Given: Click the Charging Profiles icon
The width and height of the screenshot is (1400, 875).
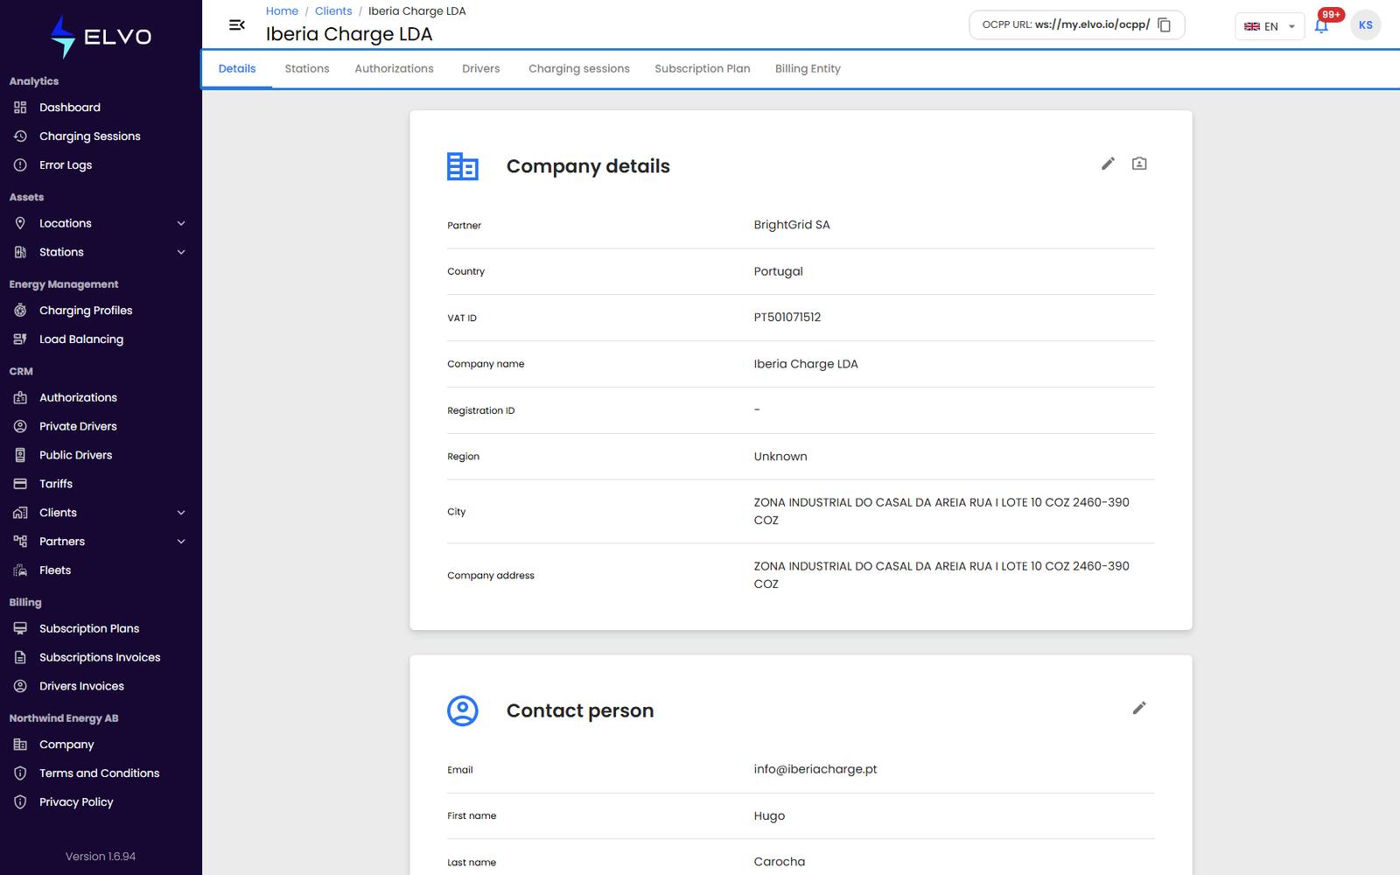Looking at the screenshot, I should 20,311.
